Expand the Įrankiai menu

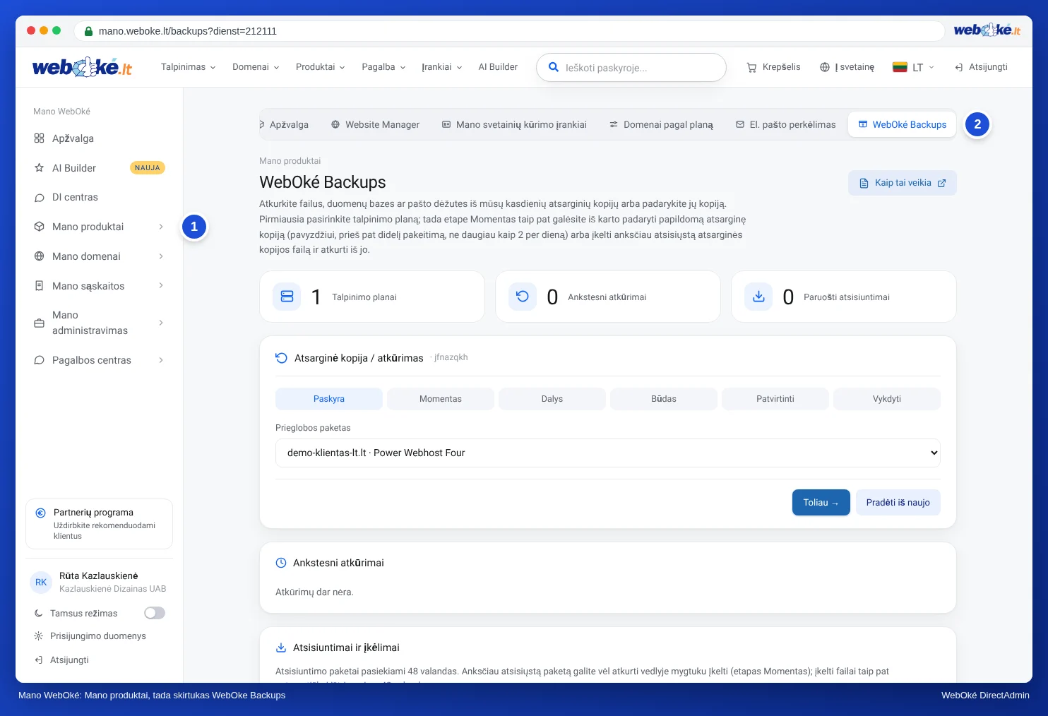tap(442, 67)
